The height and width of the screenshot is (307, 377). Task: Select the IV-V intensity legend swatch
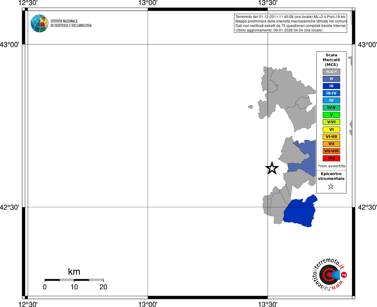[x=331, y=108]
